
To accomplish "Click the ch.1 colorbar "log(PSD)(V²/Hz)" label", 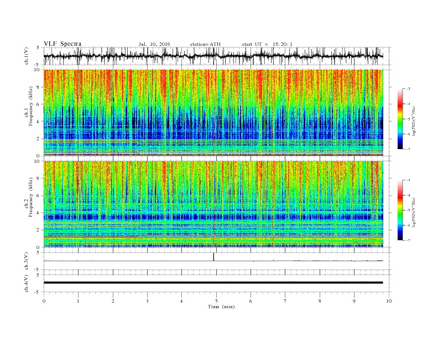I will 414,122.
